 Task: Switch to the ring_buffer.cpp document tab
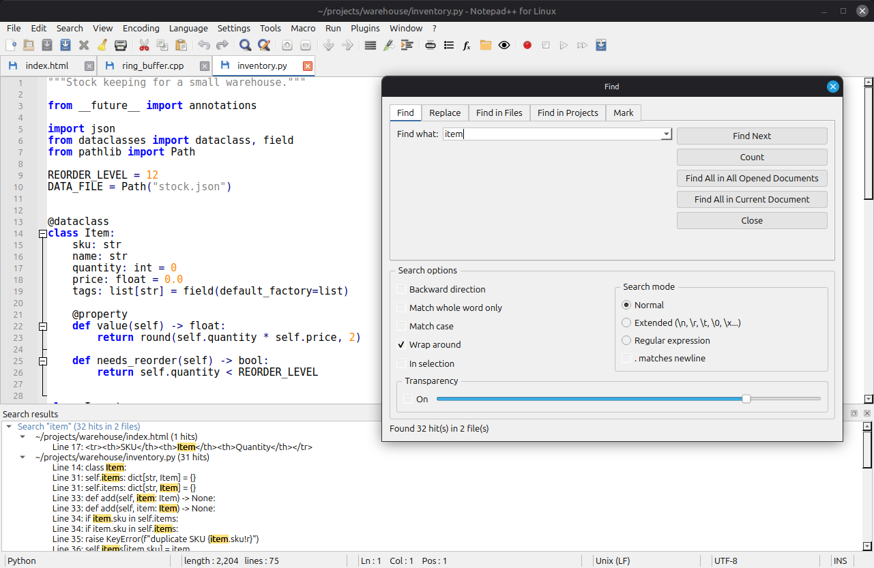point(156,66)
